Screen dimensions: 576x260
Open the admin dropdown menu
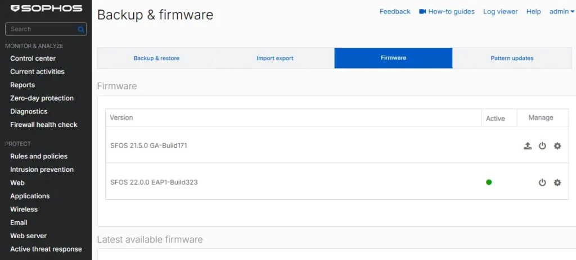(562, 12)
